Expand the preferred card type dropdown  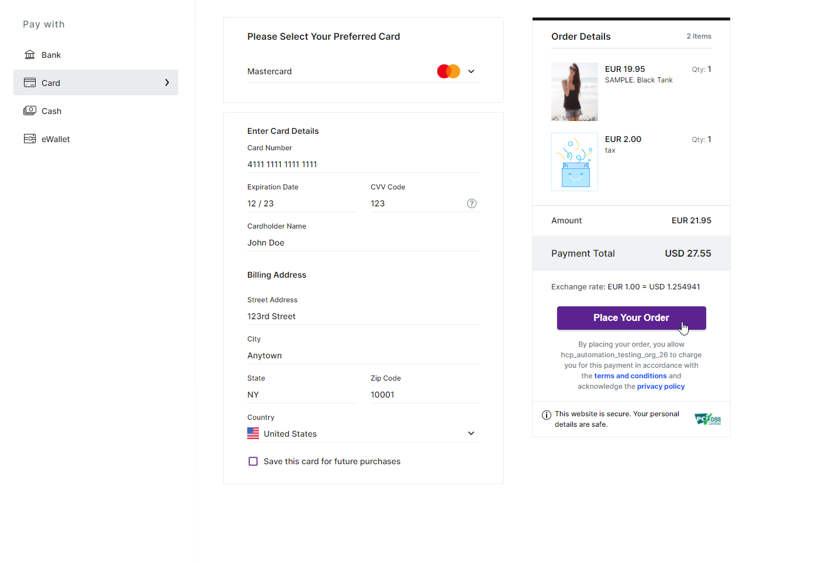(471, 71)
